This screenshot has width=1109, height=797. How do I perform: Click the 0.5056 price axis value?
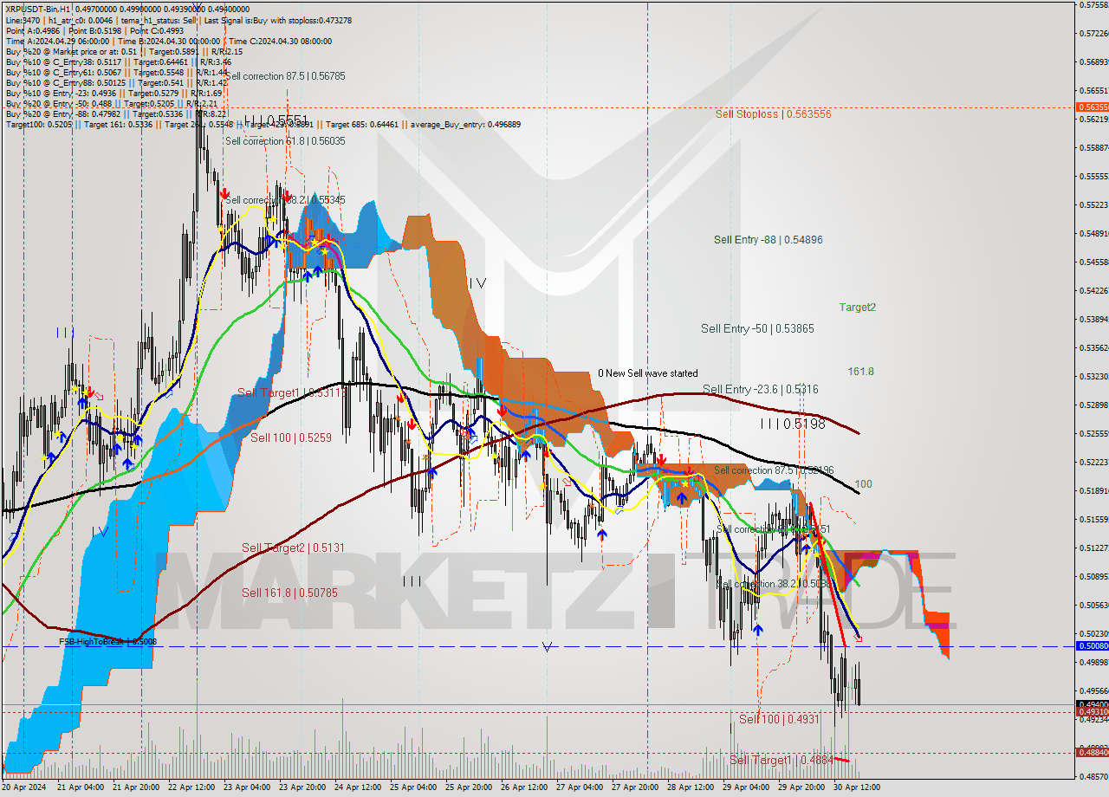(x=1093, y=605)
